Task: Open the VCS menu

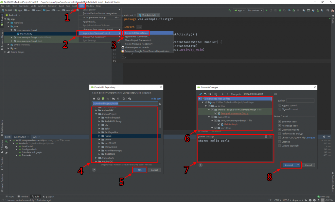Action: coord(81,6)
